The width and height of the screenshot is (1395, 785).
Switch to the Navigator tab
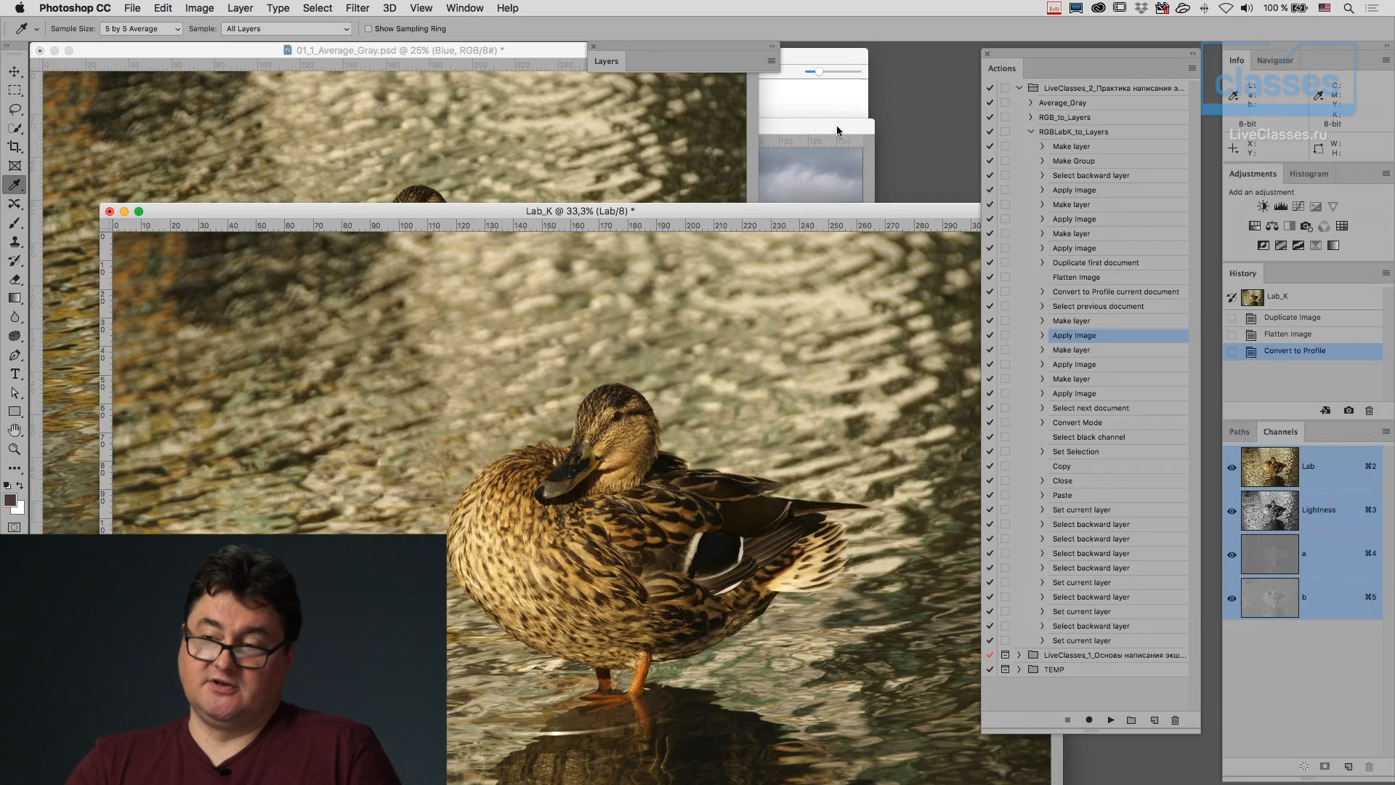click(1274, 60)
